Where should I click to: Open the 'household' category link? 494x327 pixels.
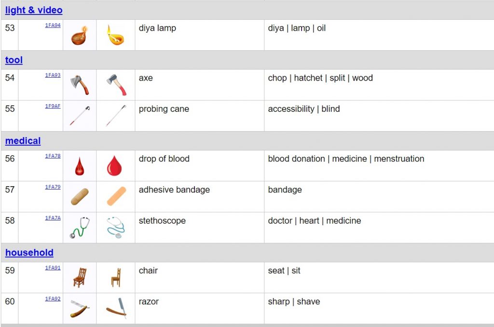pos(29,253)
